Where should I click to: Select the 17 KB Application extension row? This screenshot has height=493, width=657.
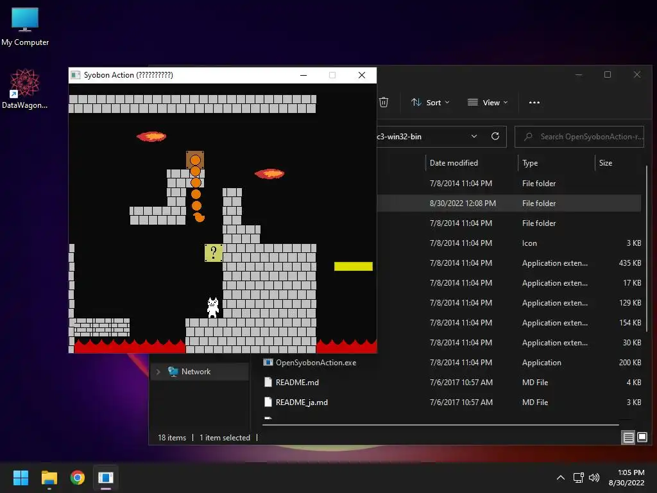[x=509, y=283]
